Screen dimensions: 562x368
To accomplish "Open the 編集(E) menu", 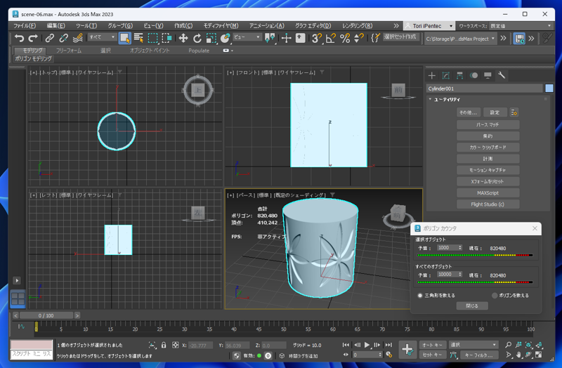I will pos(56,26).
